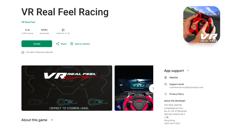The height and width of the screenshot is (126, 240).
Task: Click the content rating info icon
Action: tap(69, 33)
